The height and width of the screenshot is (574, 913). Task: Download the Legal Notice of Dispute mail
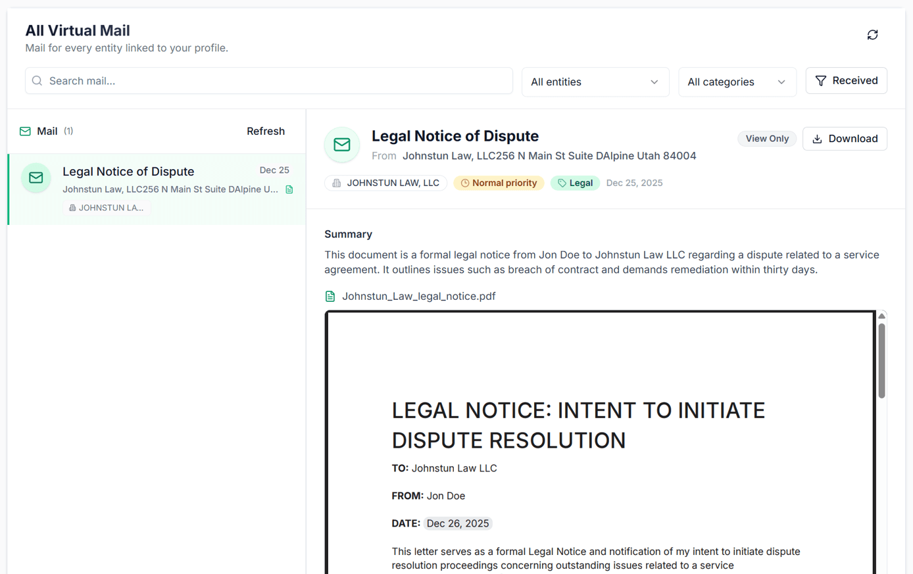pos(845,139)
